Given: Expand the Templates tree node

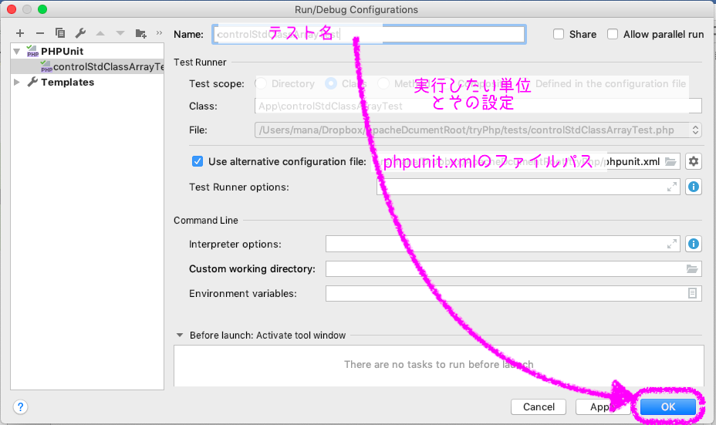Looking at the screenshot, I should (x=17, y=83).
